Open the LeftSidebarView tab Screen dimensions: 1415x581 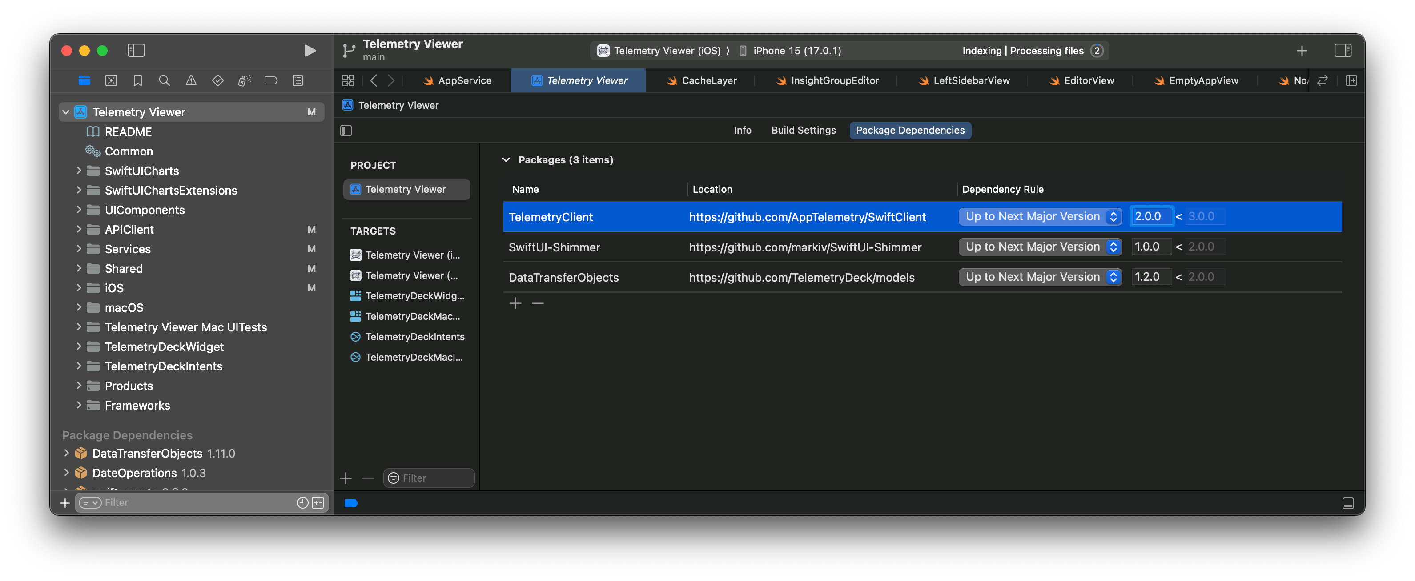(970, 80)
